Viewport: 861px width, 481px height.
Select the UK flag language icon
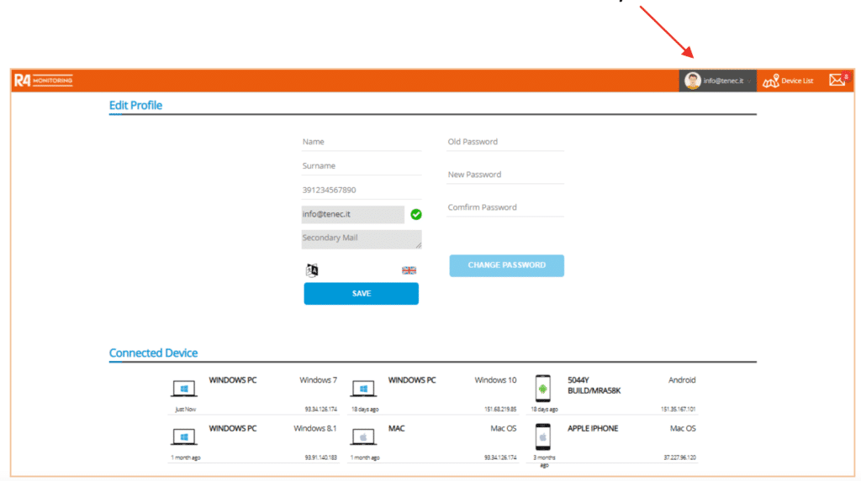click(x=409, y=270)
